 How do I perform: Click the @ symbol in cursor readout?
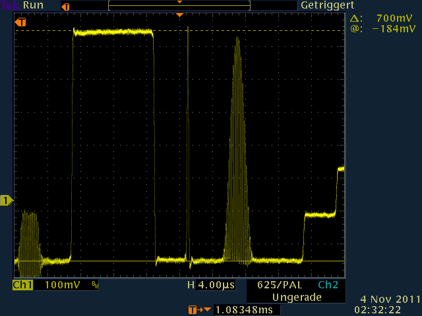356,29
